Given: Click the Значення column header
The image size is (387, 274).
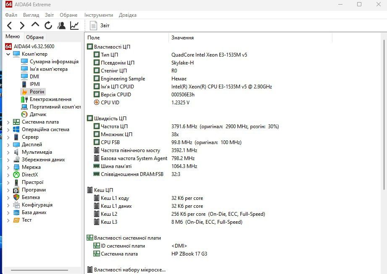Looking at the screenshot, I should (x=250, y=38).
